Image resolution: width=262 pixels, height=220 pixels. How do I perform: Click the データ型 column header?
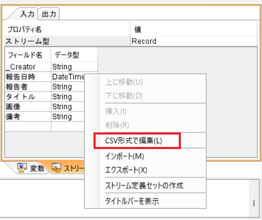coord(65,55)
